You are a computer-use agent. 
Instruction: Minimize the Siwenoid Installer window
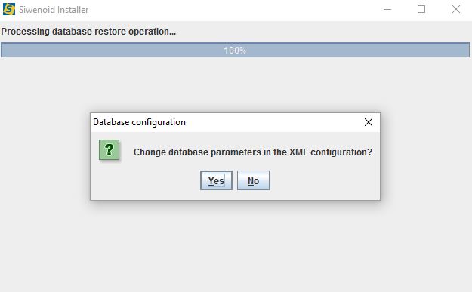[387, 9]
